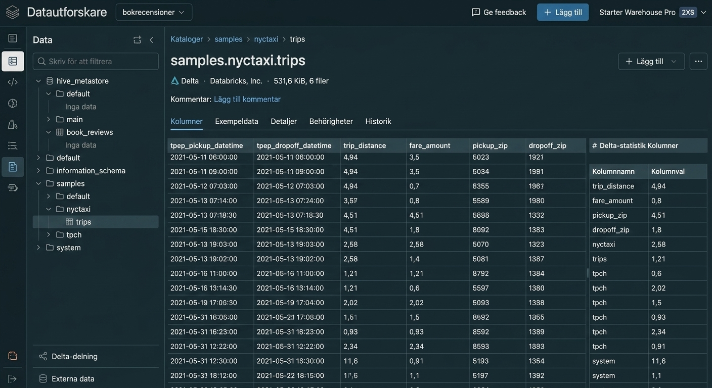This screenshot has height=388, width=712.
Task: Open the bokrecensioner dropdown
Action: click(x=154, y=12)
